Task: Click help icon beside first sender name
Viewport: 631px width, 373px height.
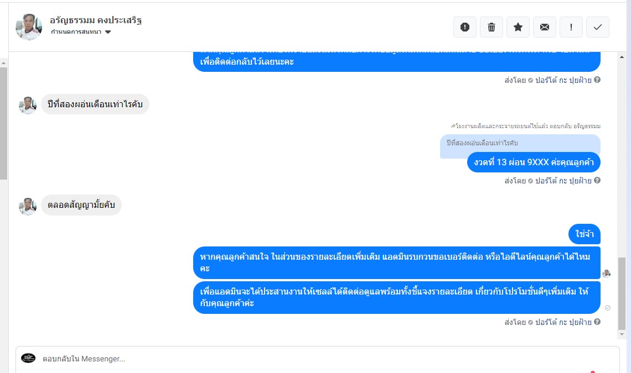Action: 597,80
